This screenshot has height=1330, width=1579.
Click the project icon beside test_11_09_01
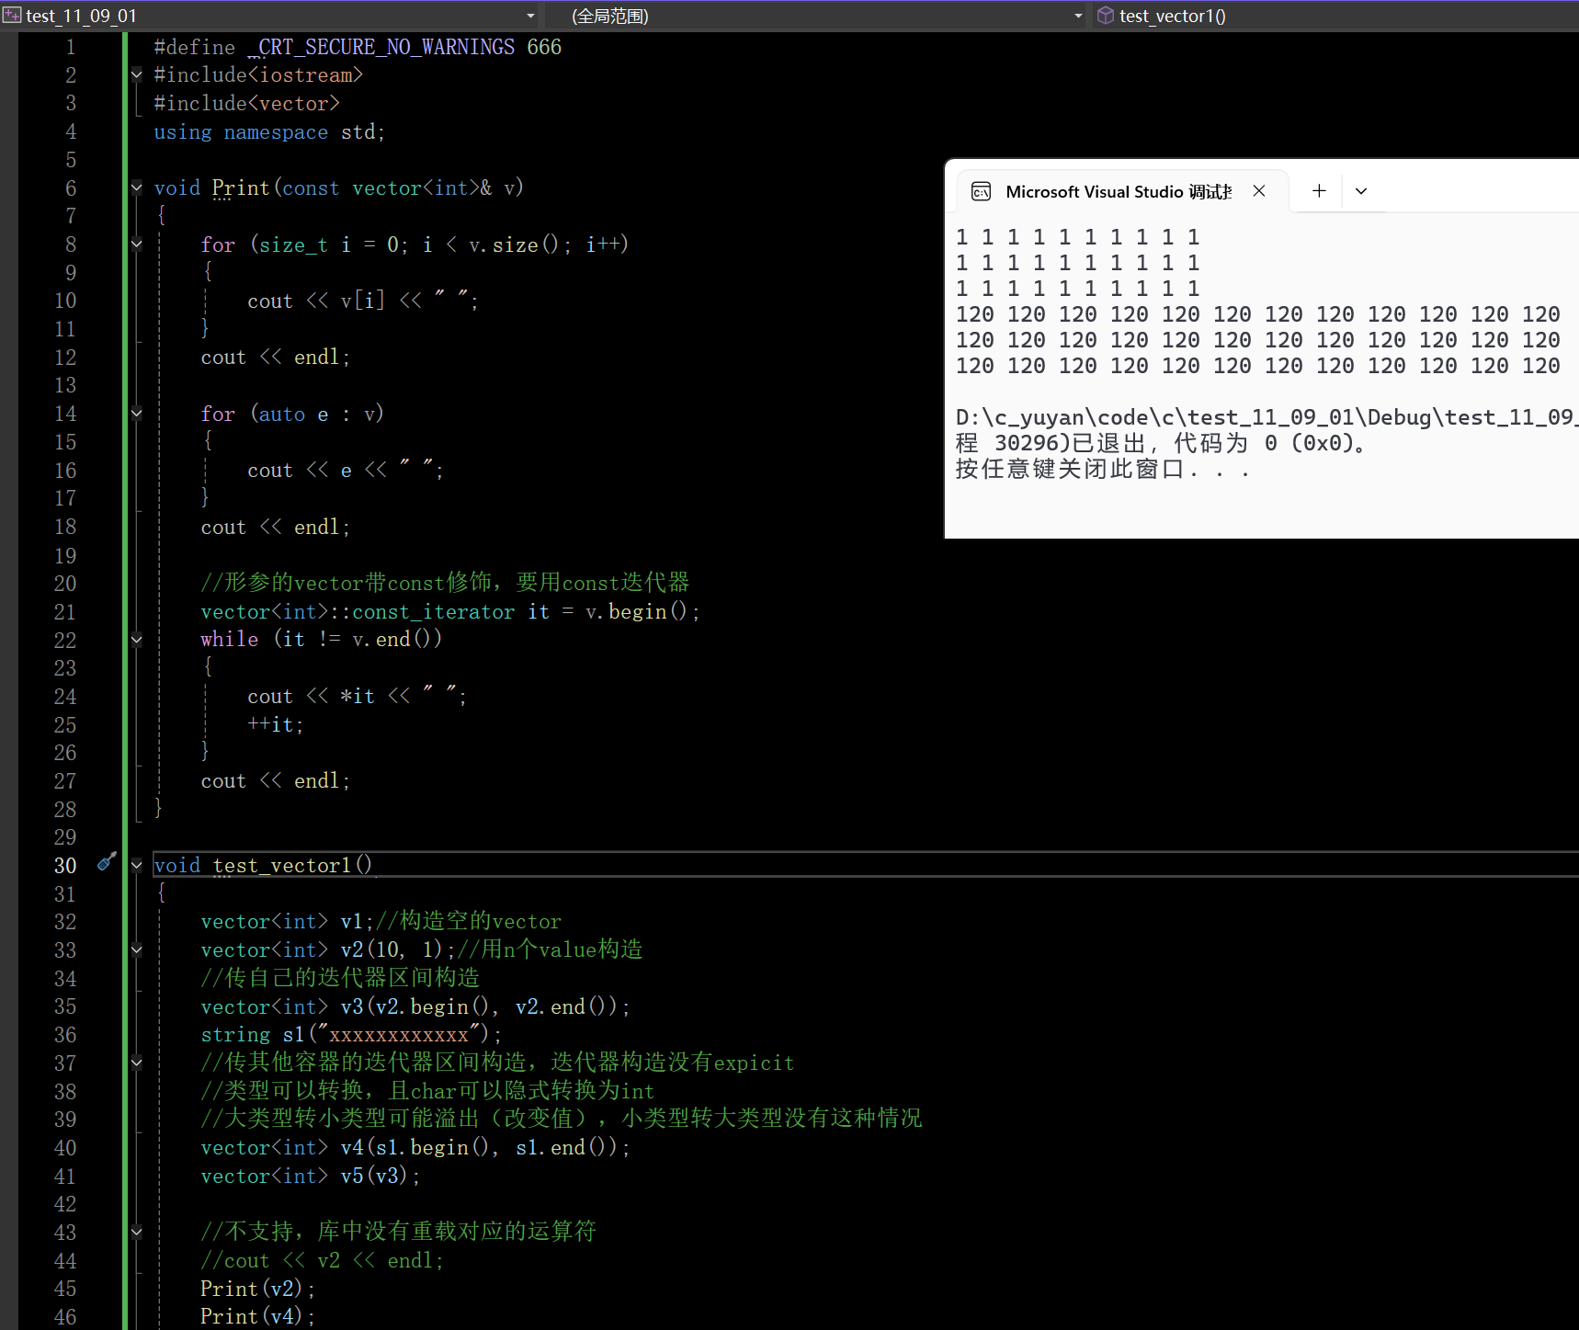click(x=12, y=16)
